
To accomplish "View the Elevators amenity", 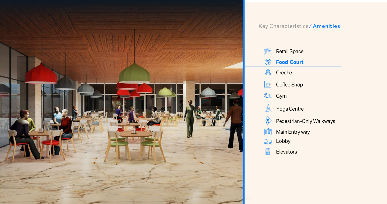I will (286, 152).
